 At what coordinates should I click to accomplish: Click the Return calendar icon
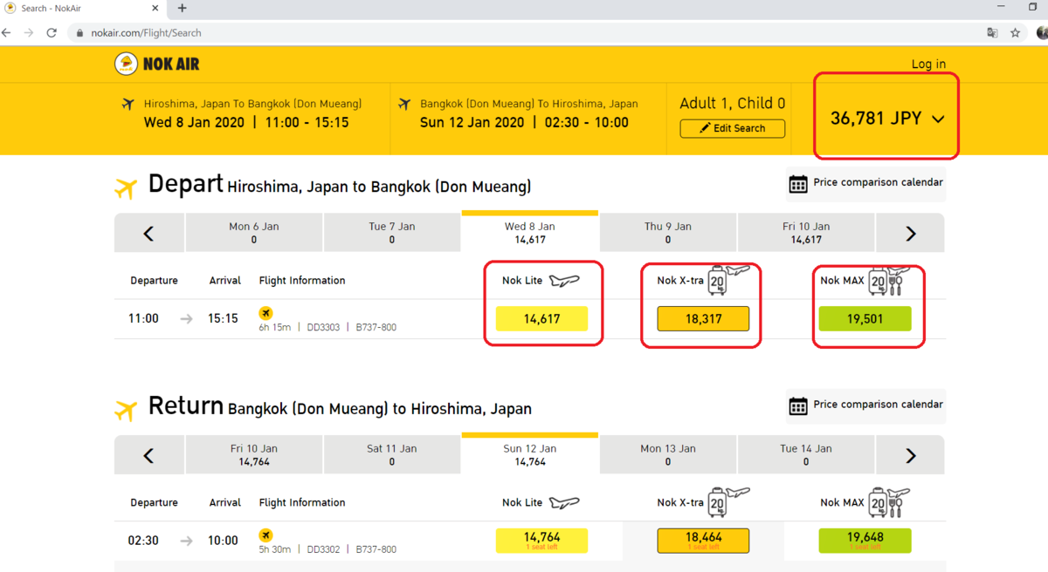click(798, 406)
